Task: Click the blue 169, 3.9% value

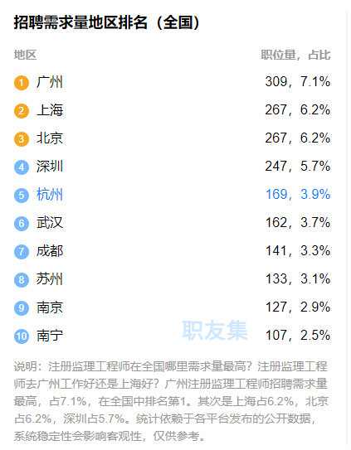Action: [x=298, y=194]
